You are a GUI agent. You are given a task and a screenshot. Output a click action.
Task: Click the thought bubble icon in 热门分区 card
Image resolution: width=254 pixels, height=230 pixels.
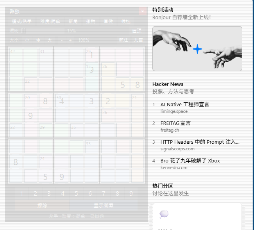coord(164,214)
